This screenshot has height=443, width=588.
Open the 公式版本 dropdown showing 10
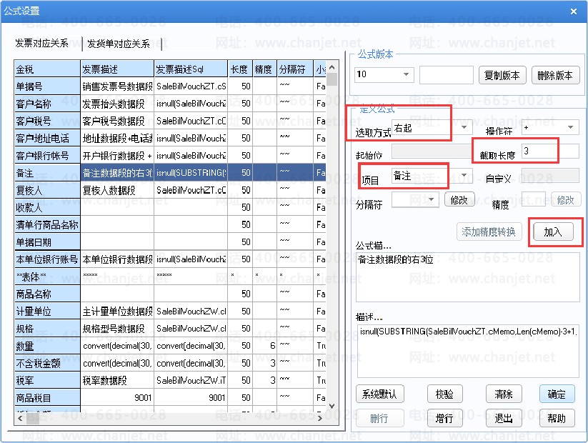pos(384,74)
